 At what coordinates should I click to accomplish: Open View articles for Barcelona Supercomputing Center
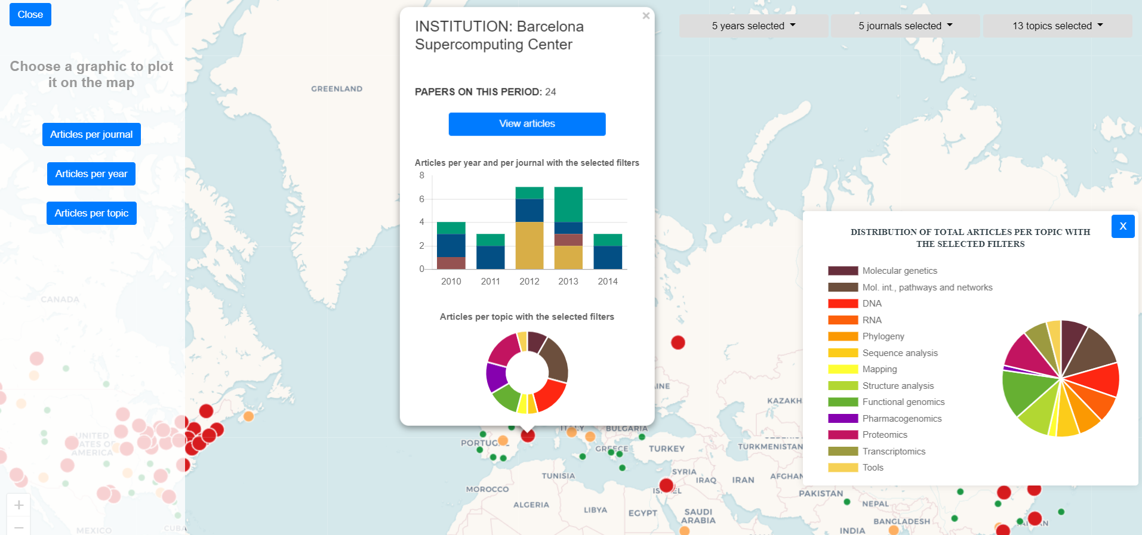(527, 123)
